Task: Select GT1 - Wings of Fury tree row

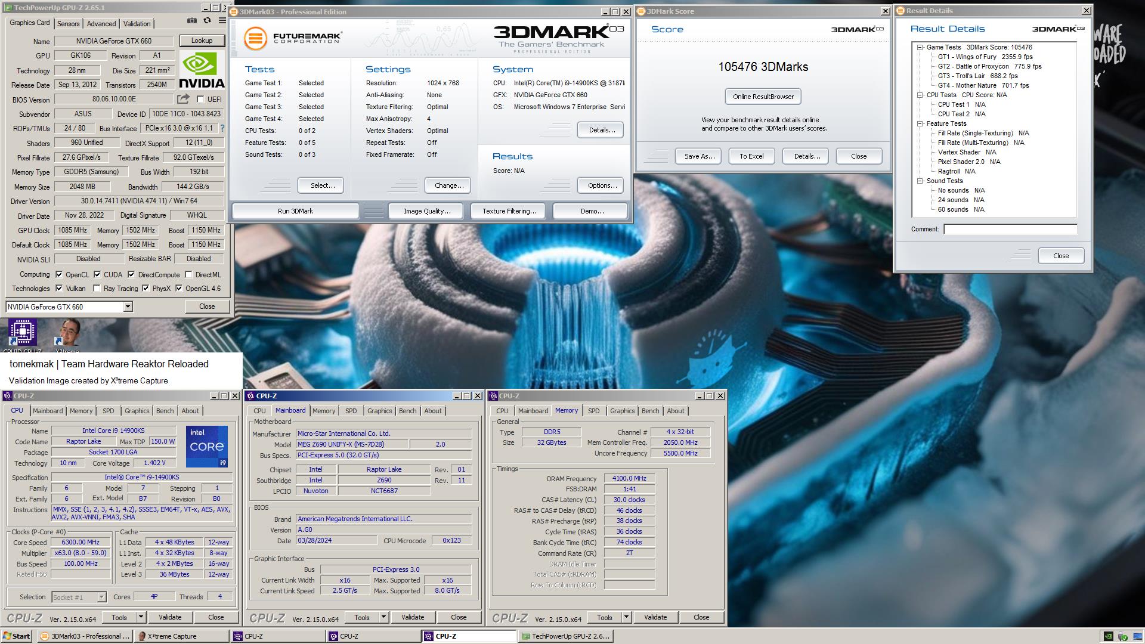Action: tap(985, 57)
